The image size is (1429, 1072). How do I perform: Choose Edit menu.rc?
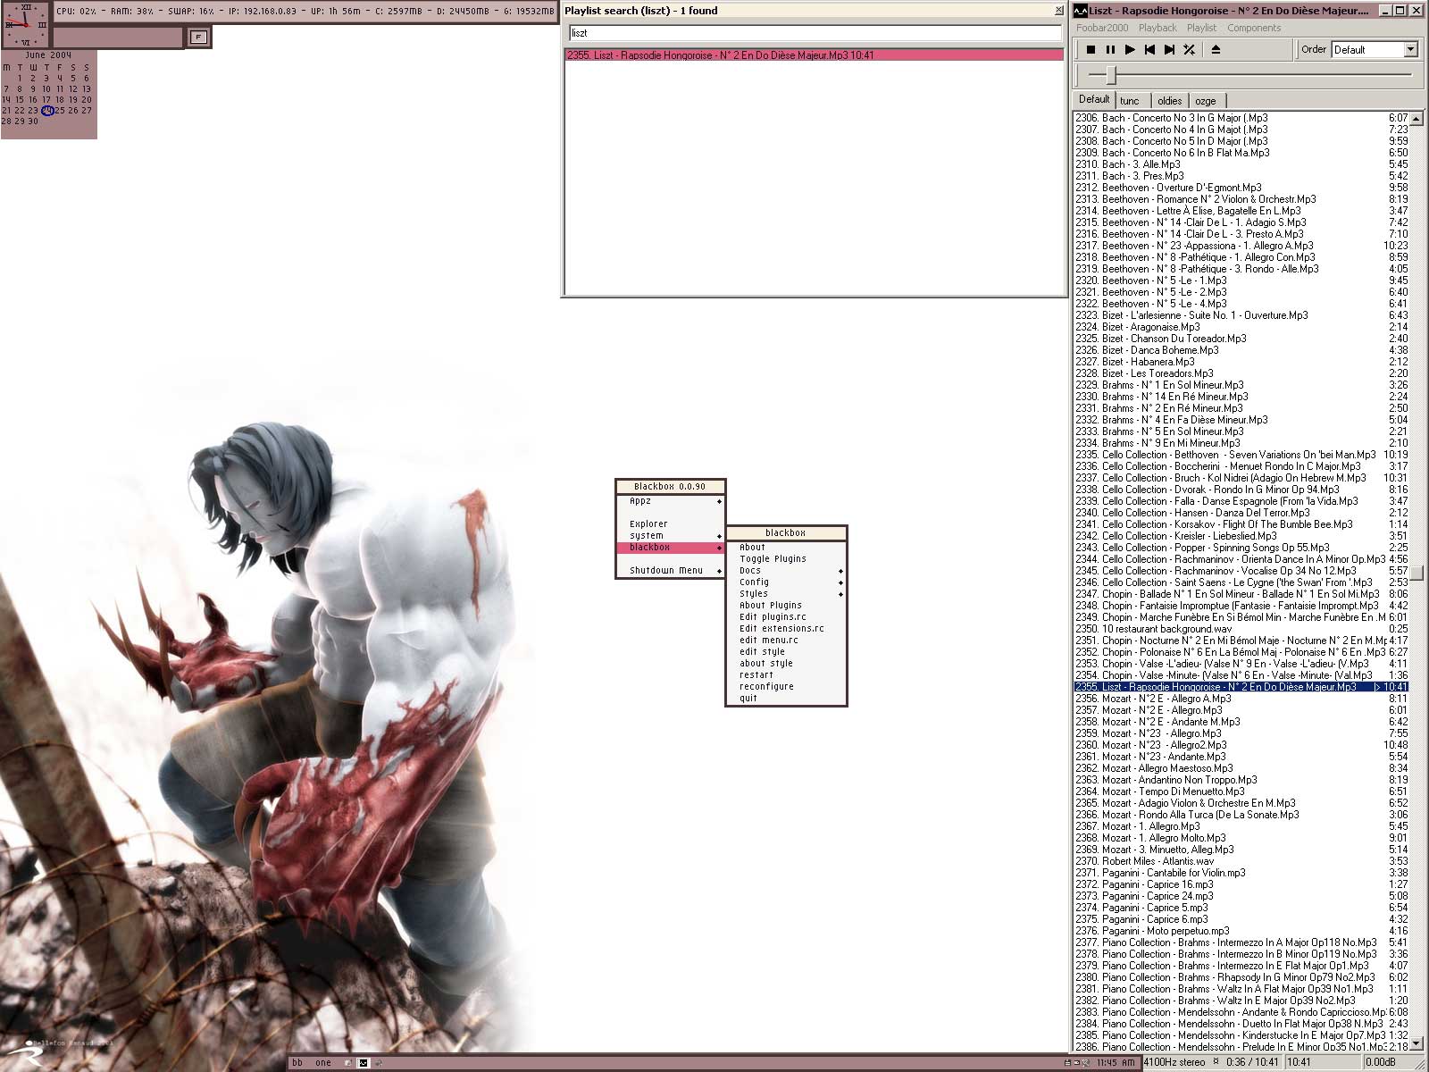tap(786, 641)
